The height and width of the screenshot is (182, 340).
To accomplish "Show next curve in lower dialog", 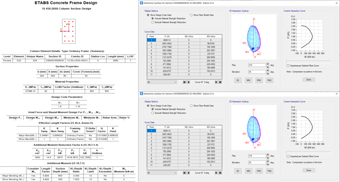I will (x=216, y=173).
